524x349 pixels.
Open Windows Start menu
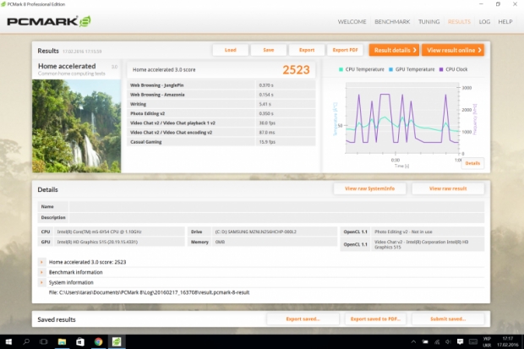click(8, 341)
